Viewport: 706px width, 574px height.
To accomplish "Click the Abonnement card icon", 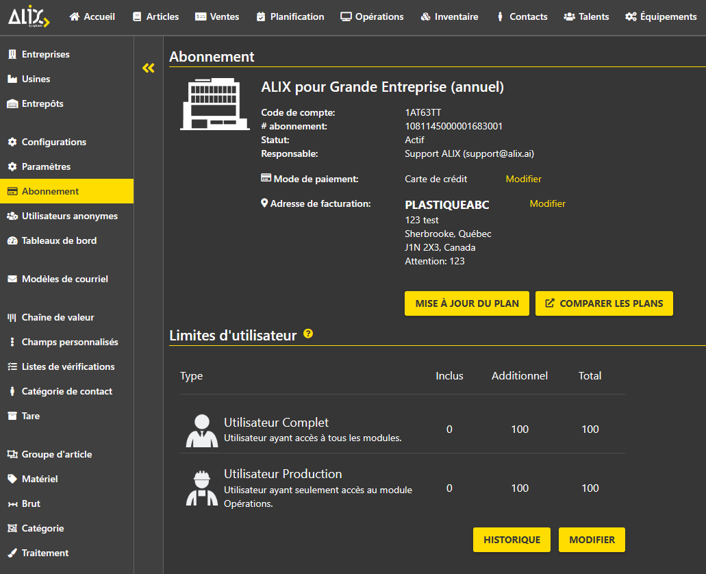I will (12, 192).
